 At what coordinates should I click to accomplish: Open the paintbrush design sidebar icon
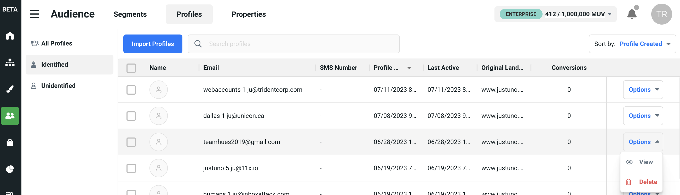(x=10, y=89)
